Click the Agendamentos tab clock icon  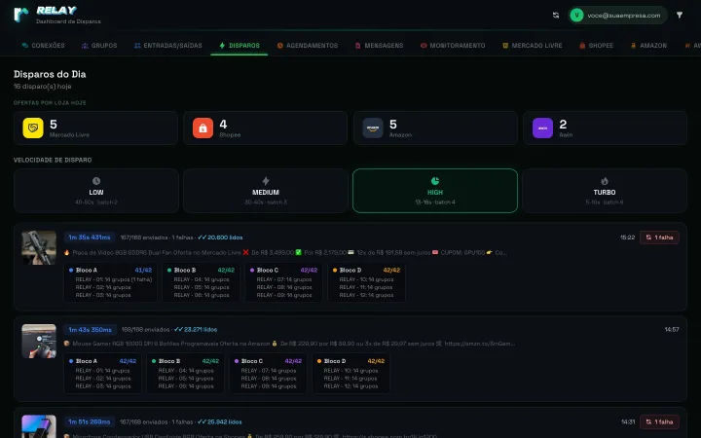pyautogui.click(x=279, y=46)
